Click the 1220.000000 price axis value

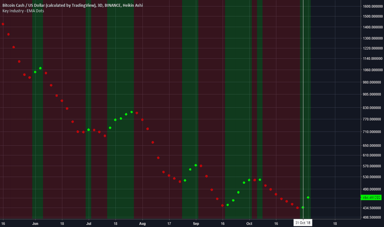coord(372,48)
